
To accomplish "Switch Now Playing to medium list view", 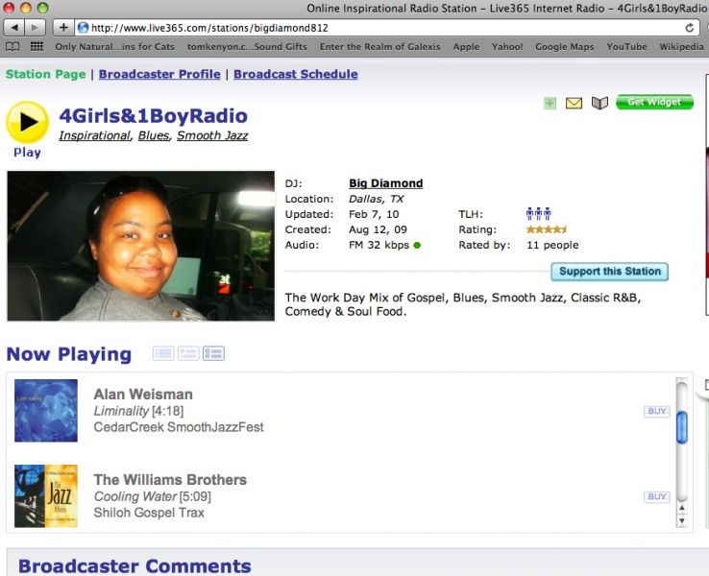I will (x=188, y=354).
